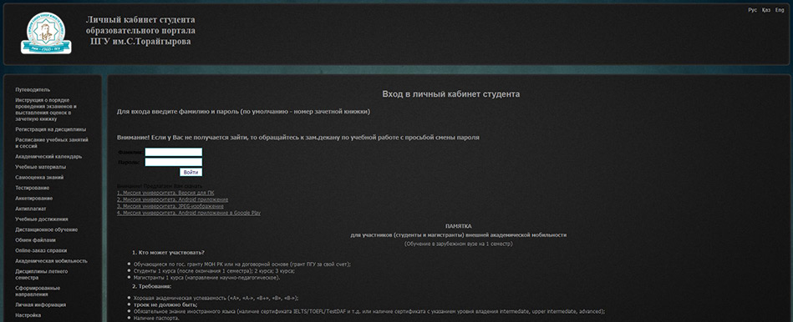Open Академический календарь

coord(48,157)
